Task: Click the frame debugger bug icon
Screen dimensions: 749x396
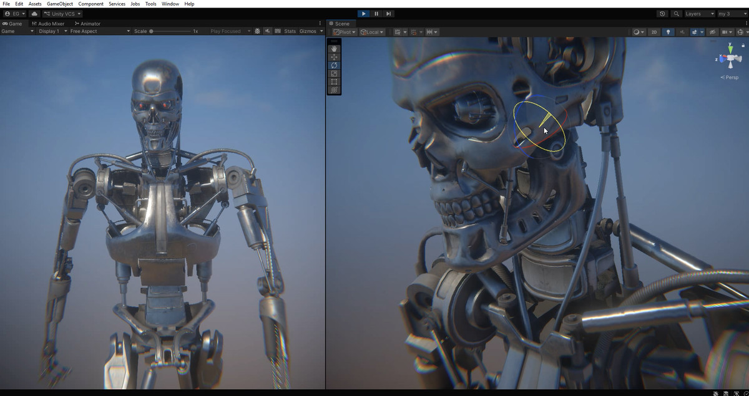Action: (257, 31)
